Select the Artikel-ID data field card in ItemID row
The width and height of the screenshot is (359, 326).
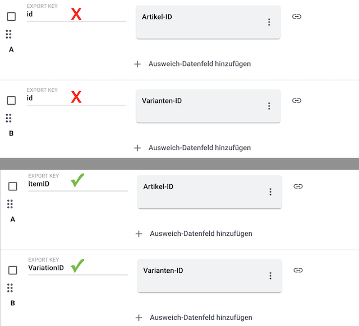click(x=202, y=192)
